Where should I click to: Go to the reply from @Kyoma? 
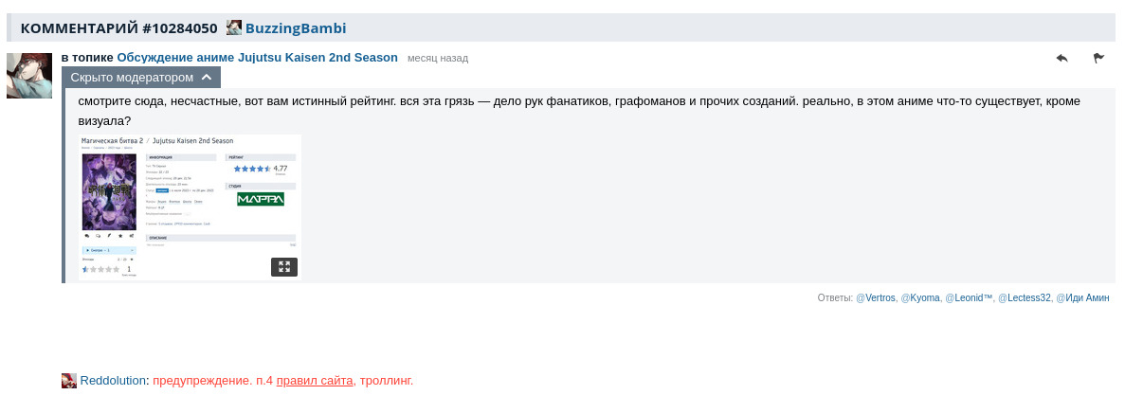click(920, 297)
